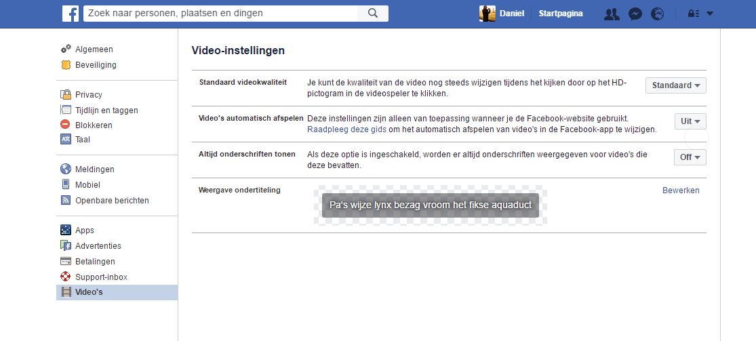The image size is (756, 341).
Task: Open the account menu arrow in top bar
Action: click(710, 14)
